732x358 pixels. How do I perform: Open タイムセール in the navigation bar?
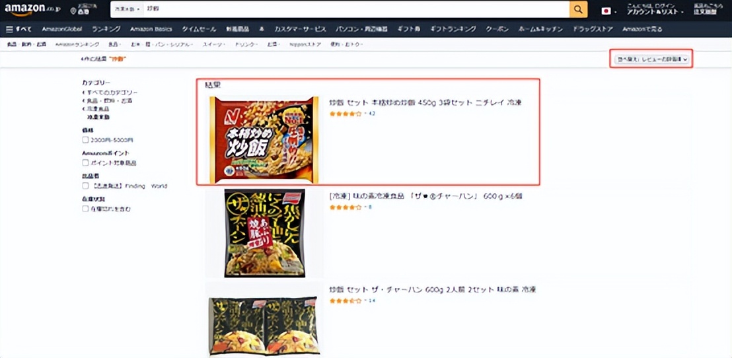[x=199, y=29]
